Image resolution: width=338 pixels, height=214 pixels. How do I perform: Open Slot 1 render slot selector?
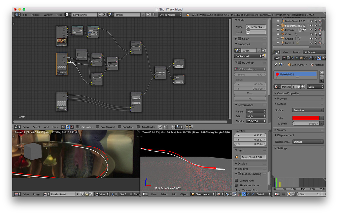click(x=126, y=194)
